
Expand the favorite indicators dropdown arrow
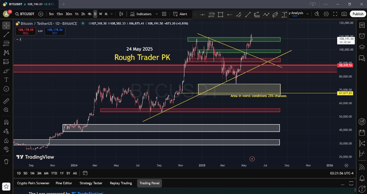pyautogui.click(x=157, y=14)
